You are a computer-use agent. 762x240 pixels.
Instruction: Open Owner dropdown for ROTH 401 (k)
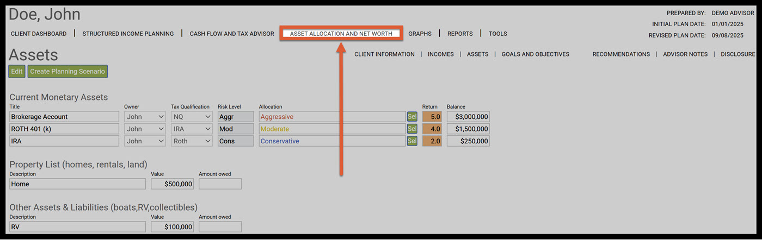pos(145,129)
